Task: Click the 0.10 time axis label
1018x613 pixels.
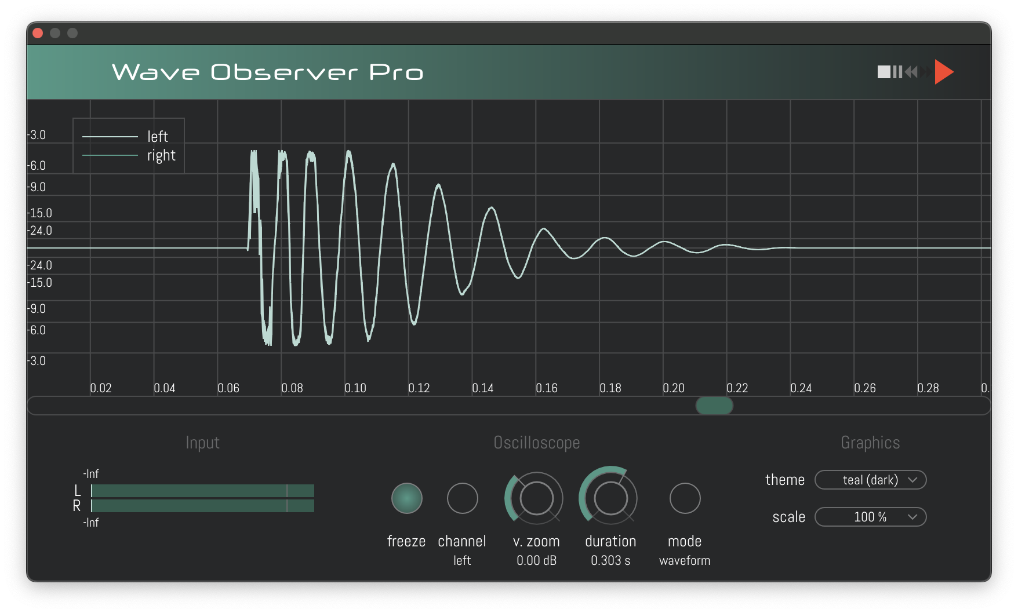Action: [x=355, y=388]
